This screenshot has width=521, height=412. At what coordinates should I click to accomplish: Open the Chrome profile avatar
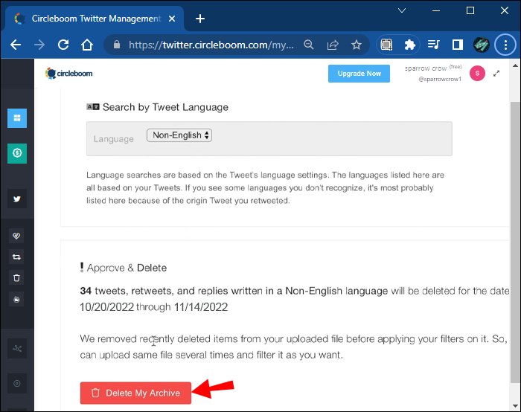pos(481,45)
